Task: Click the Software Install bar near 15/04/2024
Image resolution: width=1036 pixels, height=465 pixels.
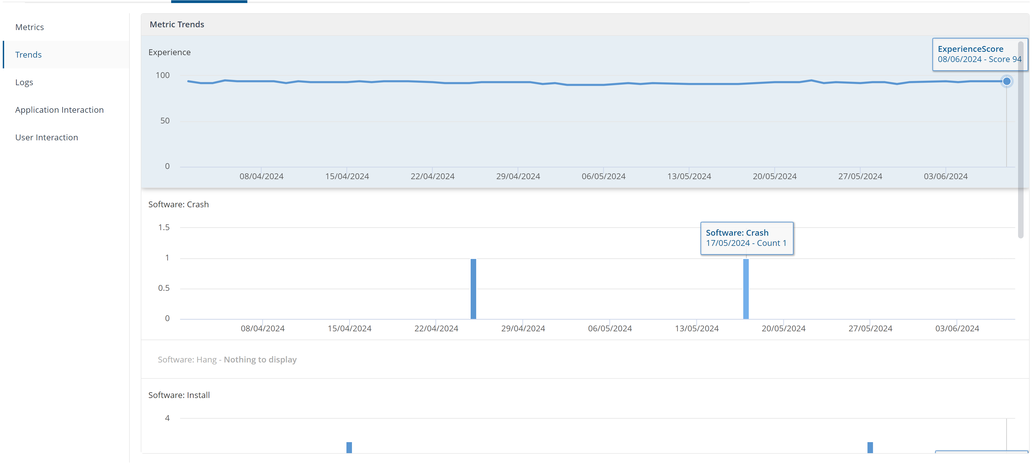Action: [x=349, y=447]
